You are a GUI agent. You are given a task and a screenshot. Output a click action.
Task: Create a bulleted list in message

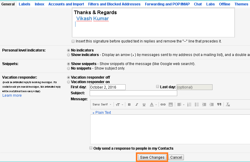pyautogui.click(x=197, y=104)
